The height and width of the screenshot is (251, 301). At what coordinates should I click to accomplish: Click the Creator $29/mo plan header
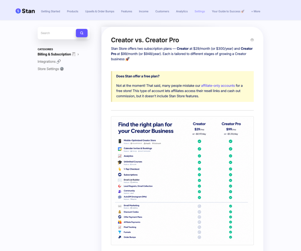click(x=199, y=129)
